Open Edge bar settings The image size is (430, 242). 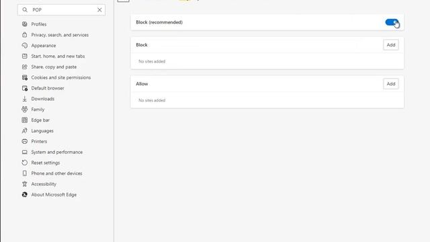[x=40, y=120]
